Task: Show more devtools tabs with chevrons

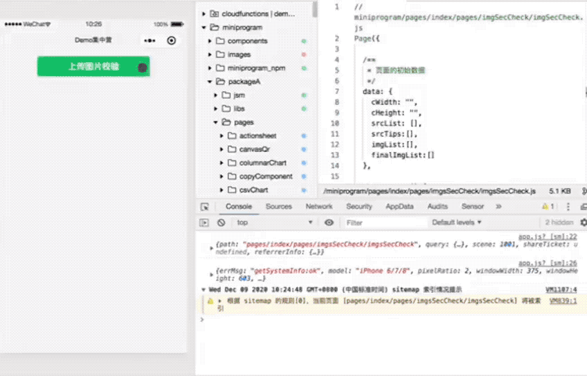Action: (x=498, y=206)
